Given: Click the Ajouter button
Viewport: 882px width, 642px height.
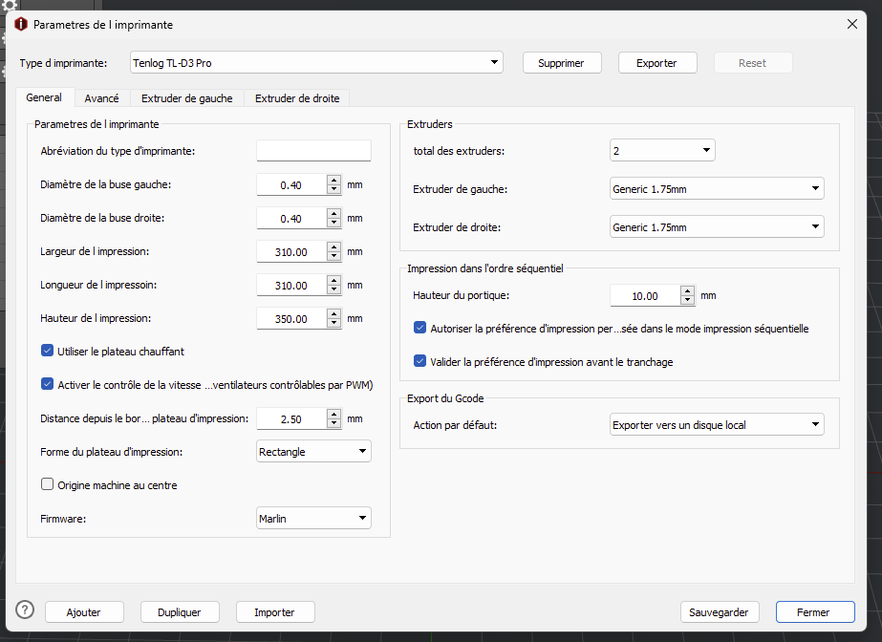Looking at the screenshot, I should tap(84, 612).
